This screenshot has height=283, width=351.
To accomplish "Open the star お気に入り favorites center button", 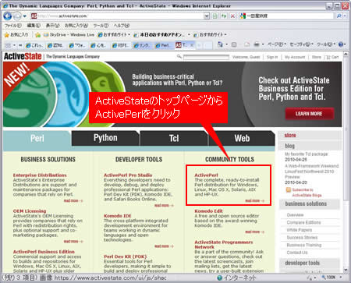I will point(16,34).
